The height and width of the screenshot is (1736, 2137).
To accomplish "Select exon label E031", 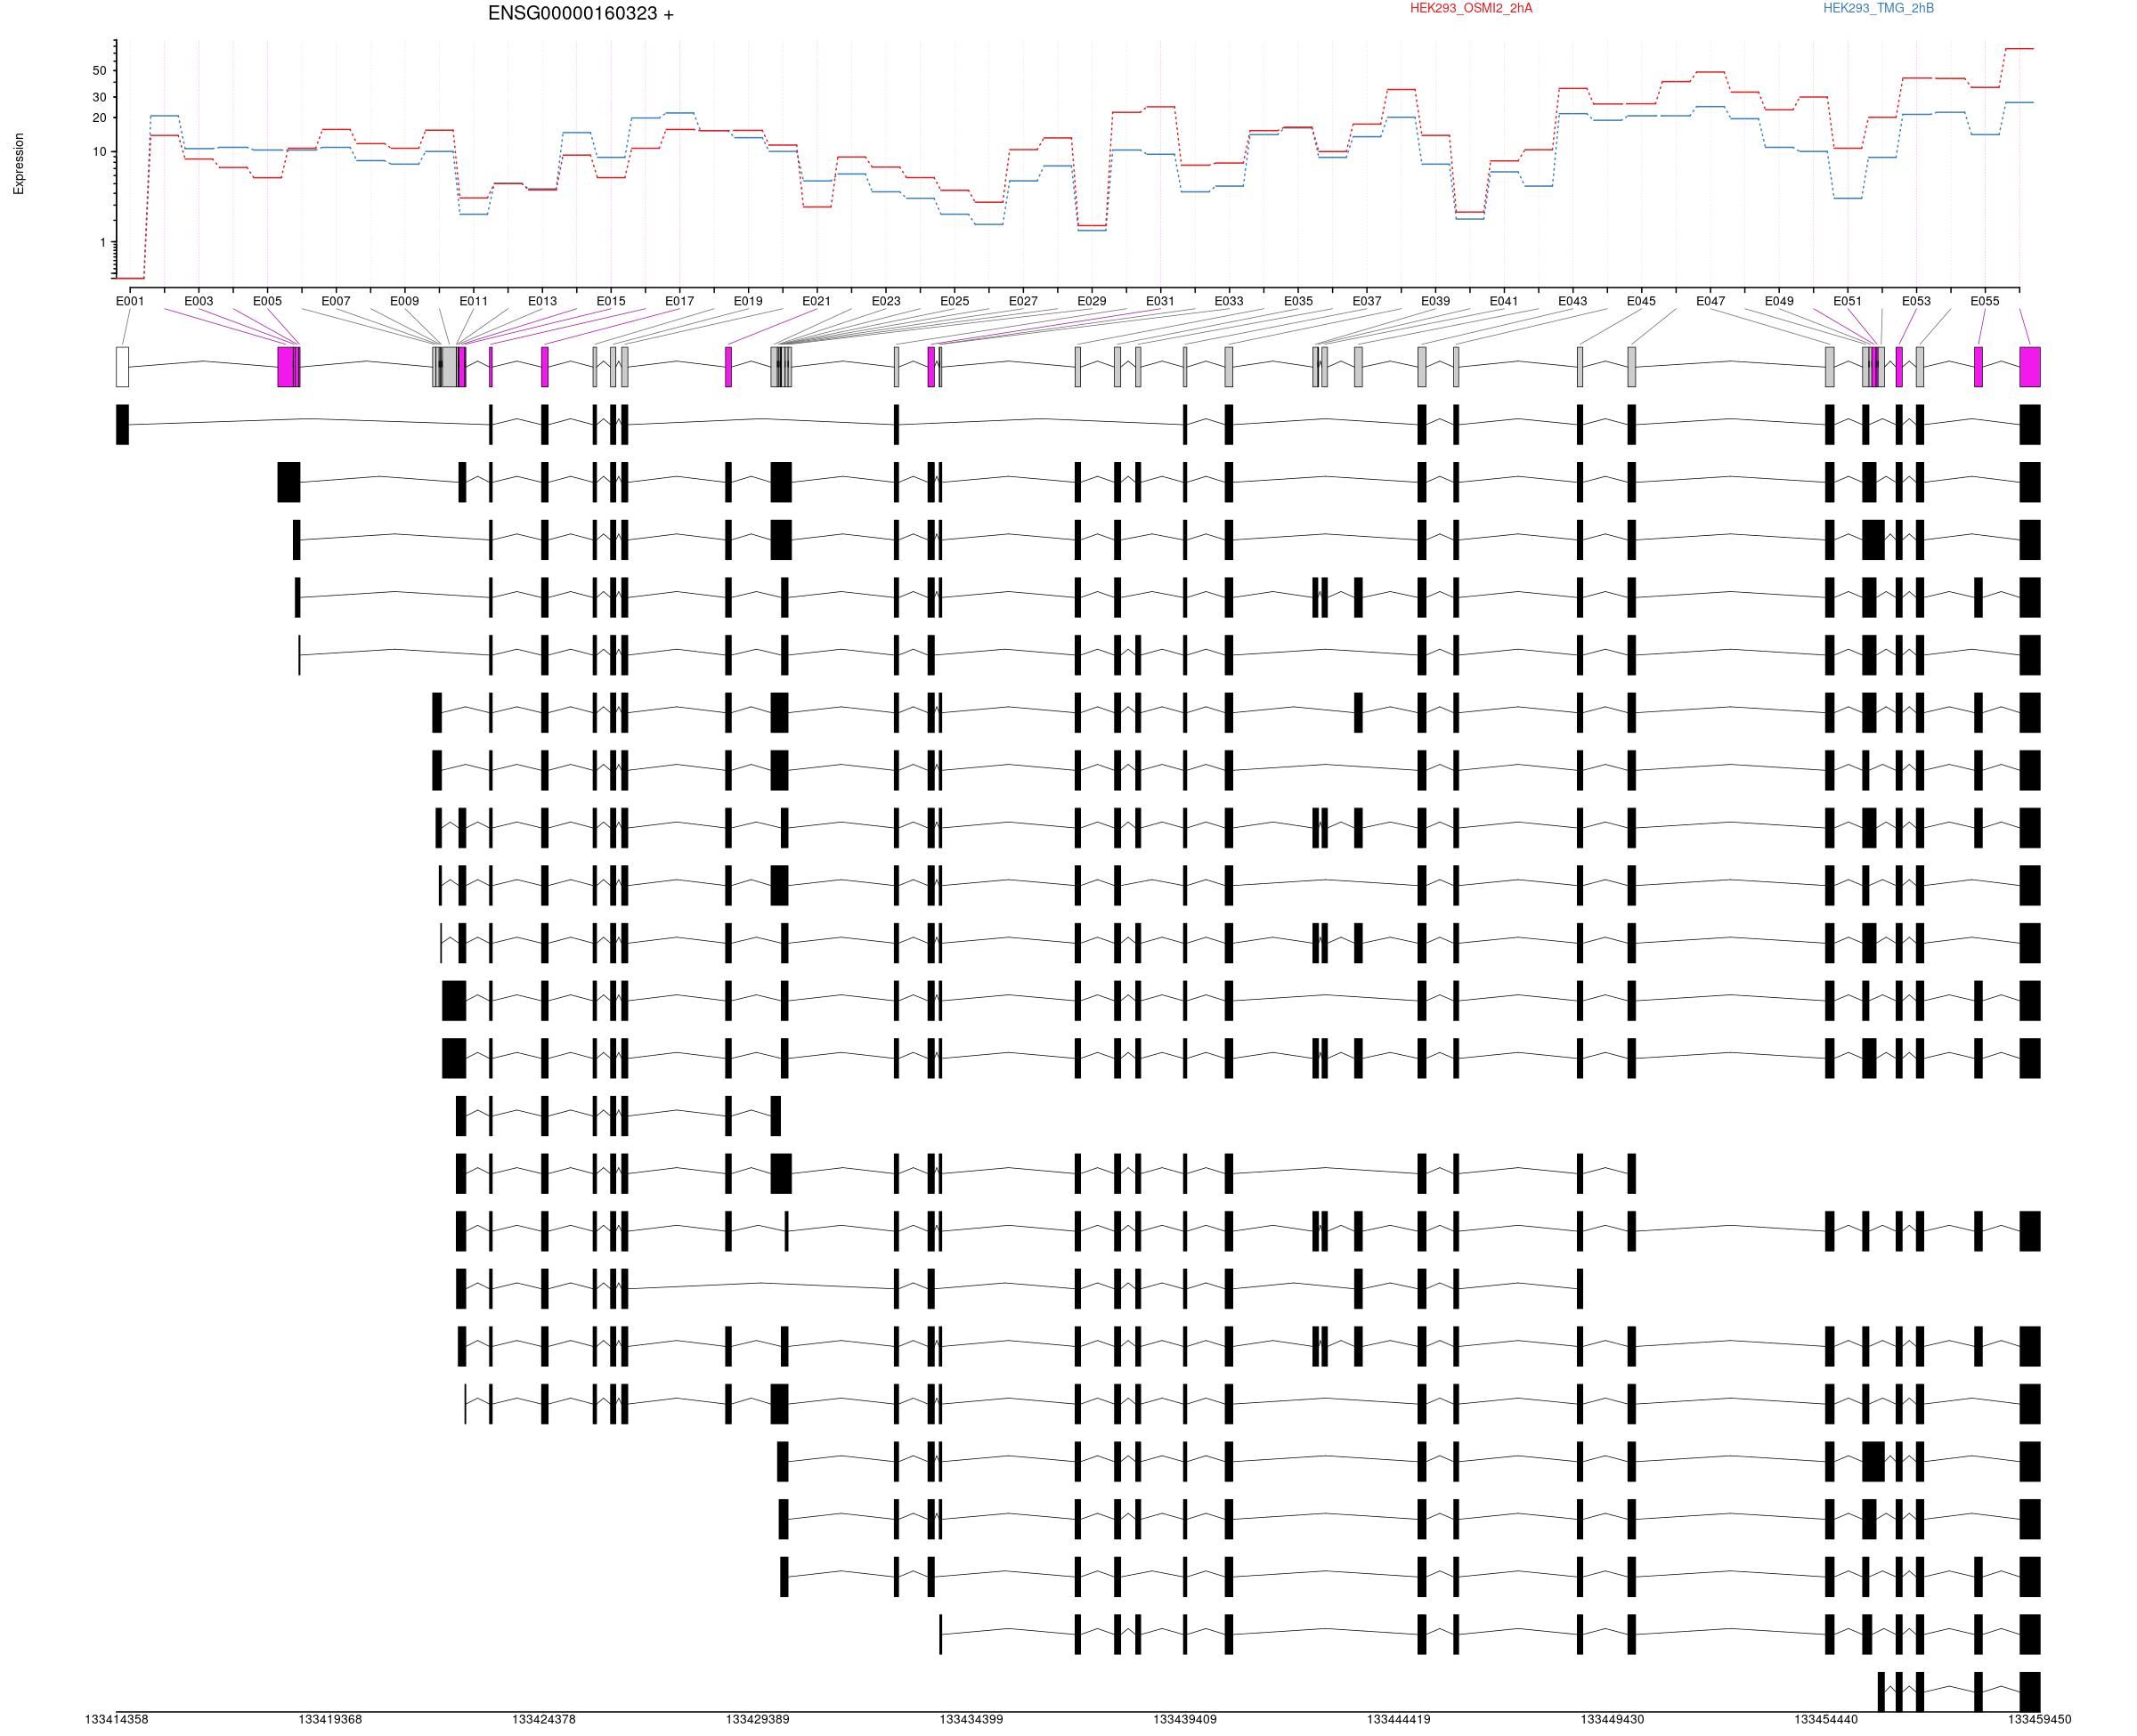I will 1160,301.
